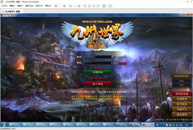The height and width of the screenshot is (130, 193).
Task: Toggle the thumbnail bar icon in toolbar
Action: tap(89, 6)
